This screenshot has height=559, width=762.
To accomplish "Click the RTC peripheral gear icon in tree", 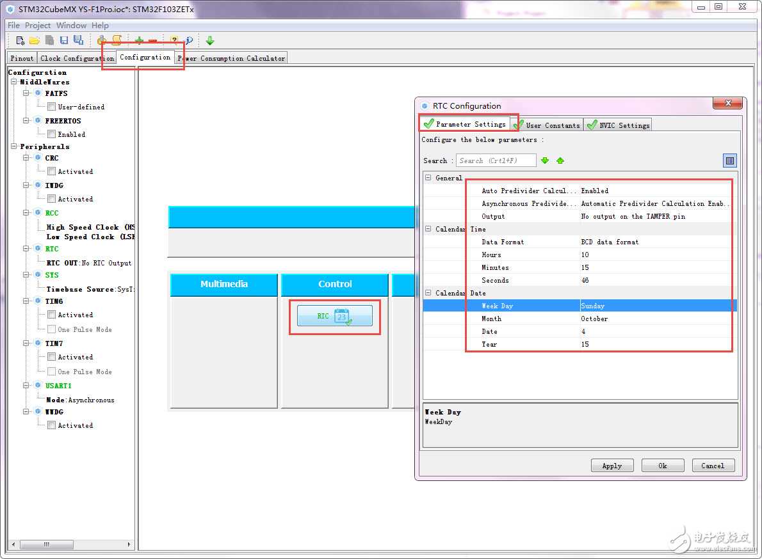I will click(x=38, y=248).
